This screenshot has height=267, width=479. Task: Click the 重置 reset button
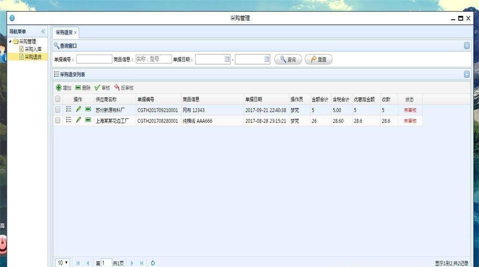coord(319,59)
